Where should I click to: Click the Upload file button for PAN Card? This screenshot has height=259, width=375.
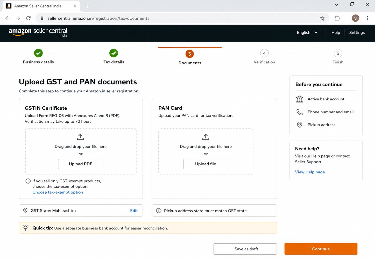[206, 164]
